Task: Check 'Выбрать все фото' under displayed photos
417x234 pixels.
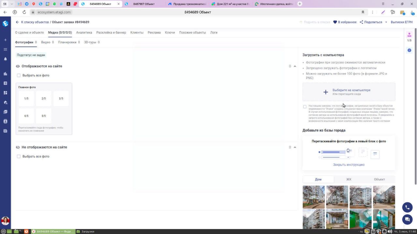Action: point(19,75)
